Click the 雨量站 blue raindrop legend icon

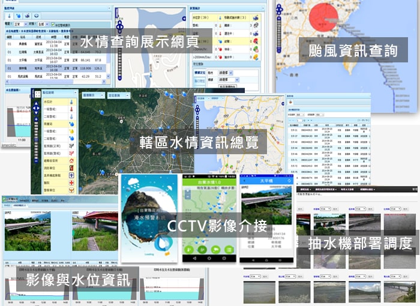pos(71,124)
